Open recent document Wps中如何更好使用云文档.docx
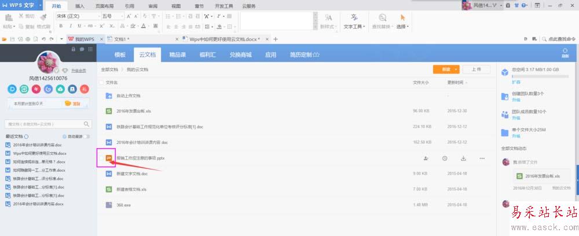This screenshot has height=236, width=579. click(39, 153)
